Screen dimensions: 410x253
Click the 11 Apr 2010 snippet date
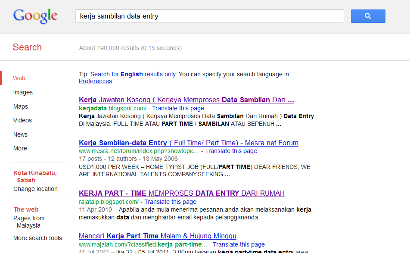(x=95, y=210)
